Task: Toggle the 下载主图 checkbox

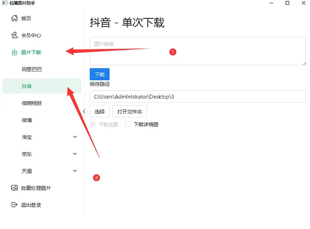Action: [x=93, y=124]
